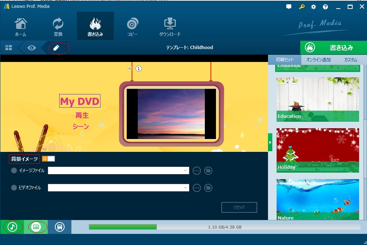
Task: Go to the ホーム home module
Action: [x=20, y=27]
